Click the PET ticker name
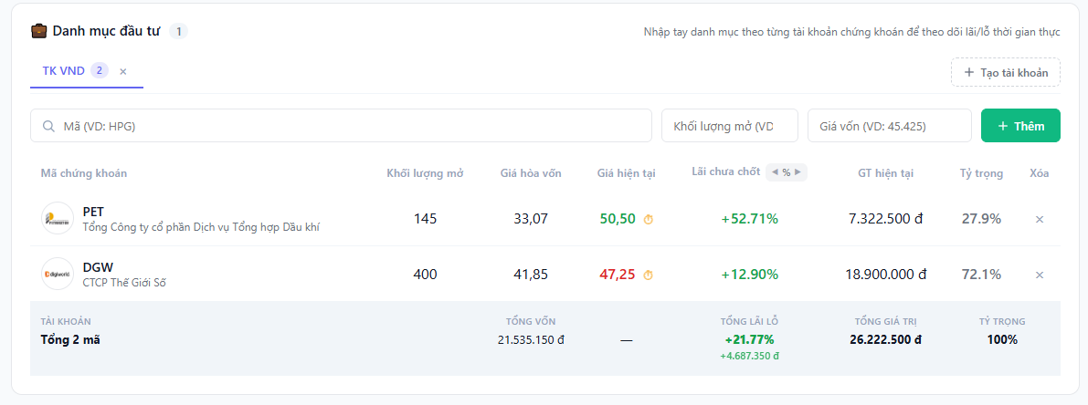This screenshot has width=1088, height=405. pyautogui.click(x=93, y=212)
